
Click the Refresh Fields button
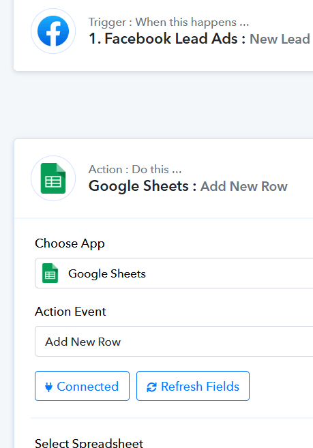coord(193,386)
